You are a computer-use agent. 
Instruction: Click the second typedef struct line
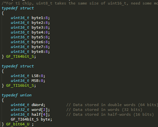18,66
